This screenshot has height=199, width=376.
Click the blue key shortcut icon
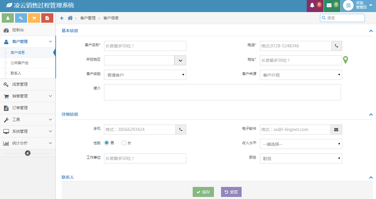tap(21, 18)
